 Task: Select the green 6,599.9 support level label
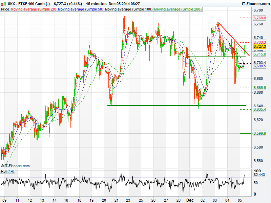tap(259, 133)
